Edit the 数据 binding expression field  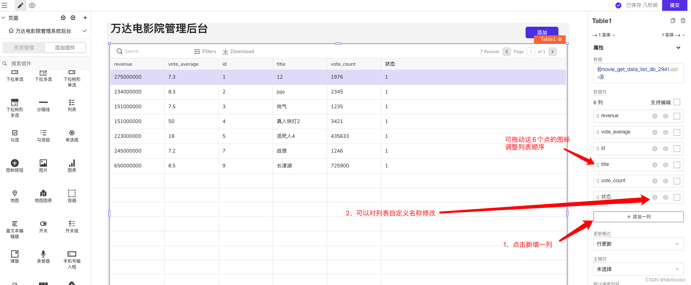[638, 73]
